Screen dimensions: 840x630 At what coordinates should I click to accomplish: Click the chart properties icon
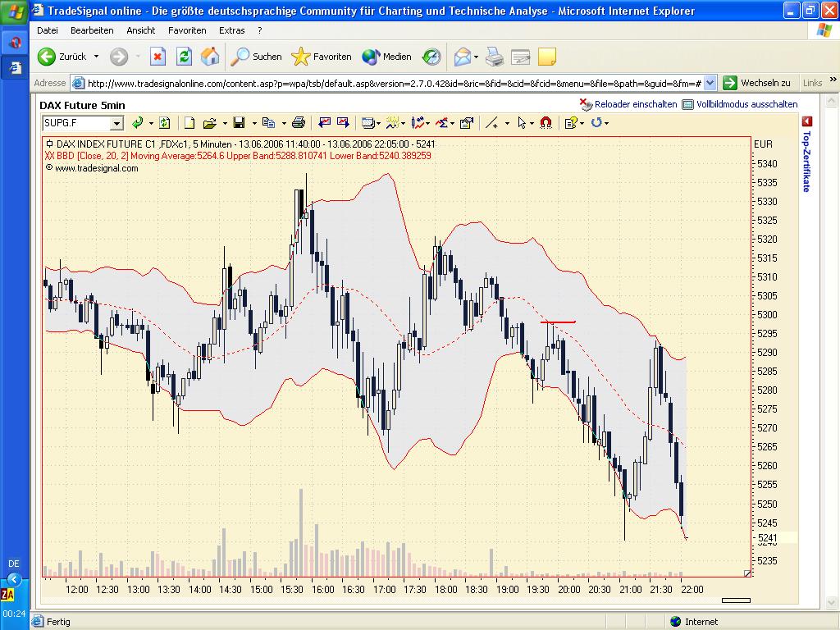tap(467, 123)
